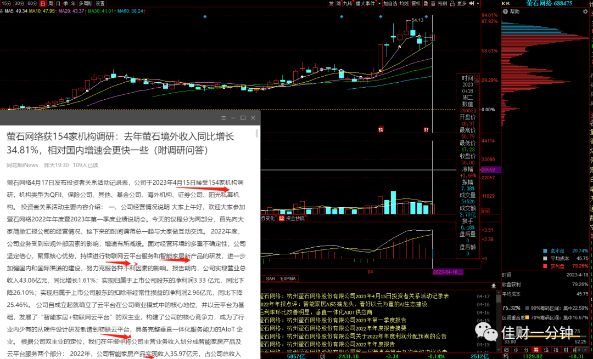Screen dimensions: 593x359
Task: Click 加自选 to add to watchlist
Action: [x=390, y=3]
